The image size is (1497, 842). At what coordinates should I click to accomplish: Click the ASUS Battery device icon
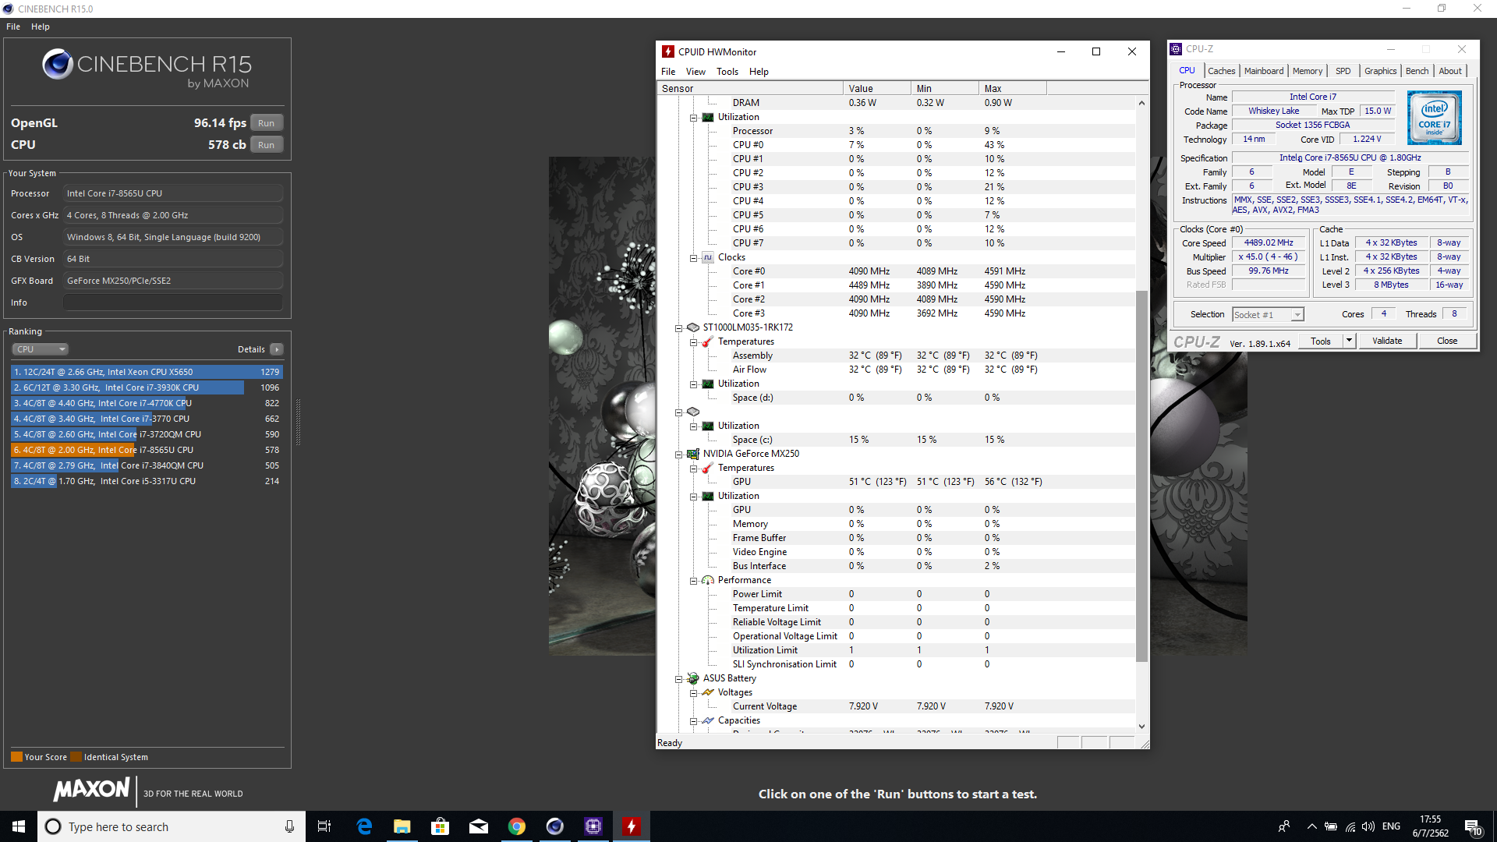692,678
